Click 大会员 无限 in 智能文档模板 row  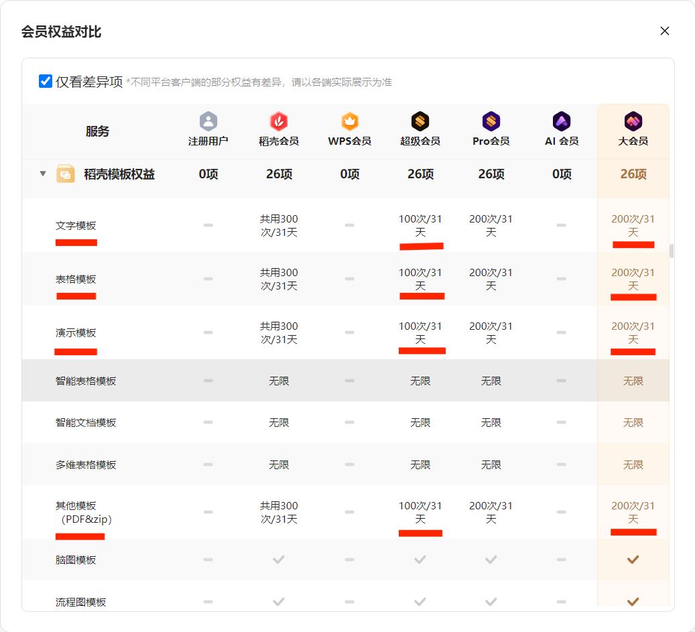633,423
